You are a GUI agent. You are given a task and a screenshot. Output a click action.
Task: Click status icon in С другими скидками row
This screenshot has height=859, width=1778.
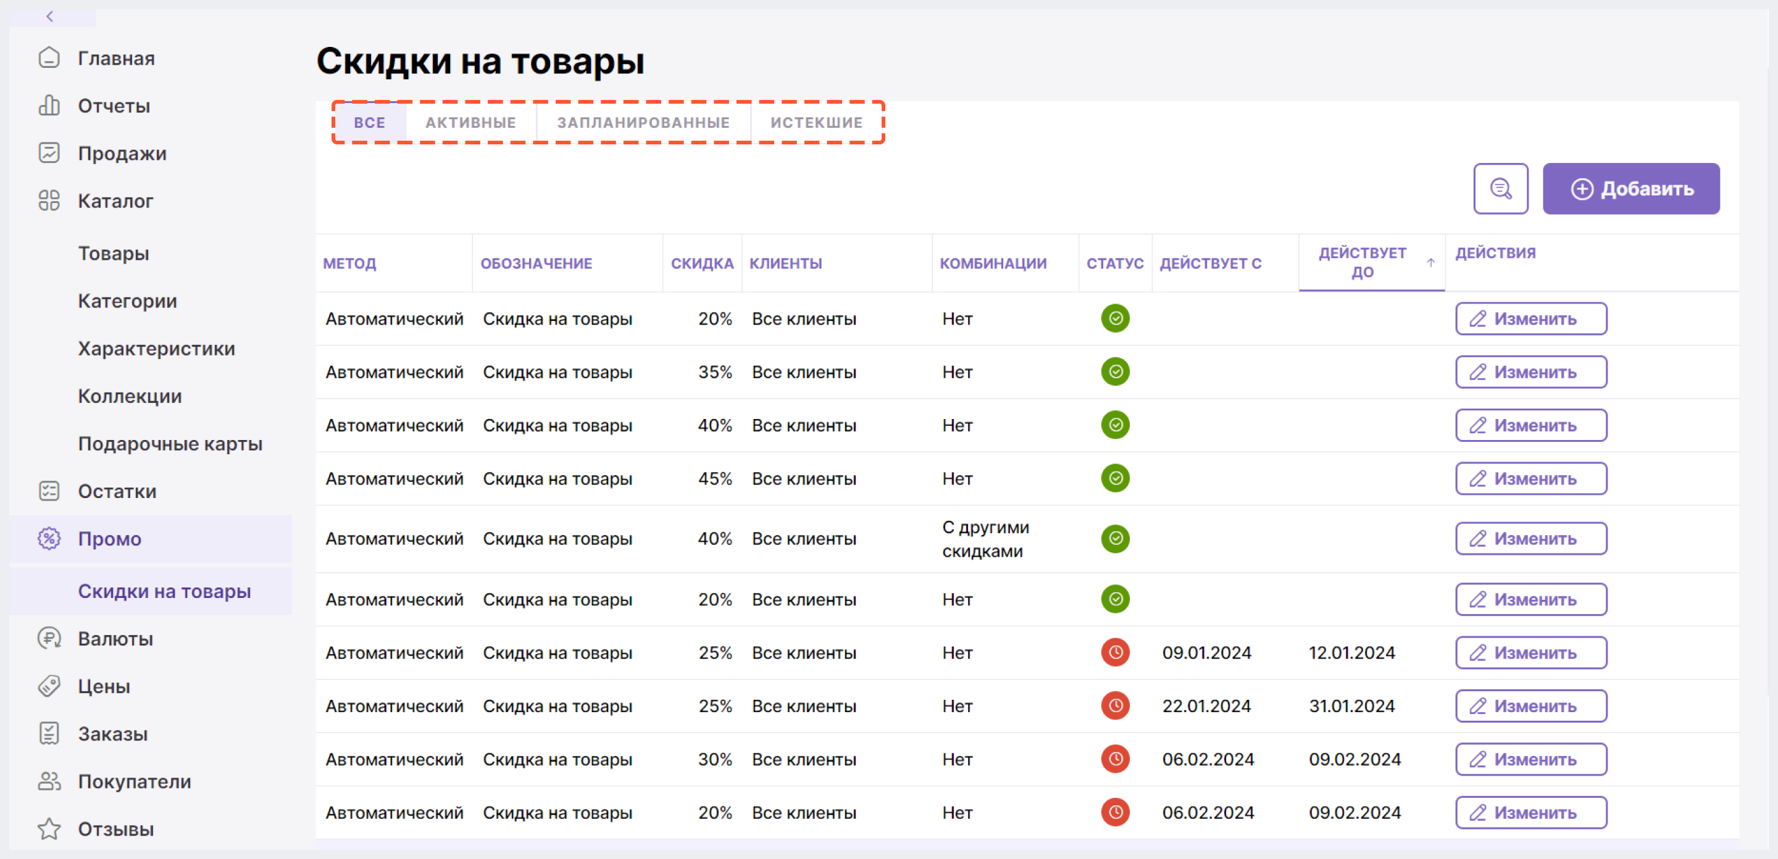tap(1115, 539)
